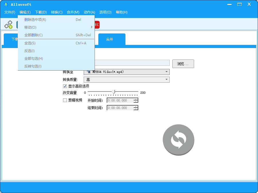Open the MPEG4 Video format dropdown
Image resolution: width=258 pixels, height=193 pixels.
127,72
